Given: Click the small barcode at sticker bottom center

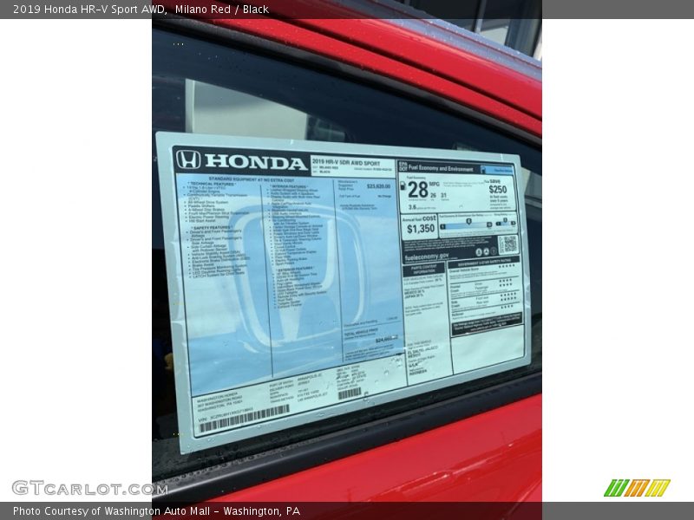Looking at the screenshot, I should (x=350, y=393).
